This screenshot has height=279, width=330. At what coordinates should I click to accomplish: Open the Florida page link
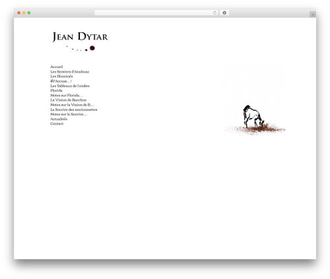56,90
